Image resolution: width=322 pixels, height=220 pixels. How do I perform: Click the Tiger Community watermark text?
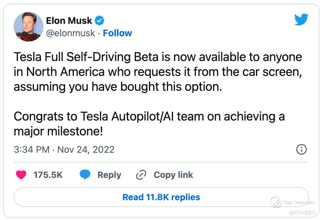pos(299,203)
